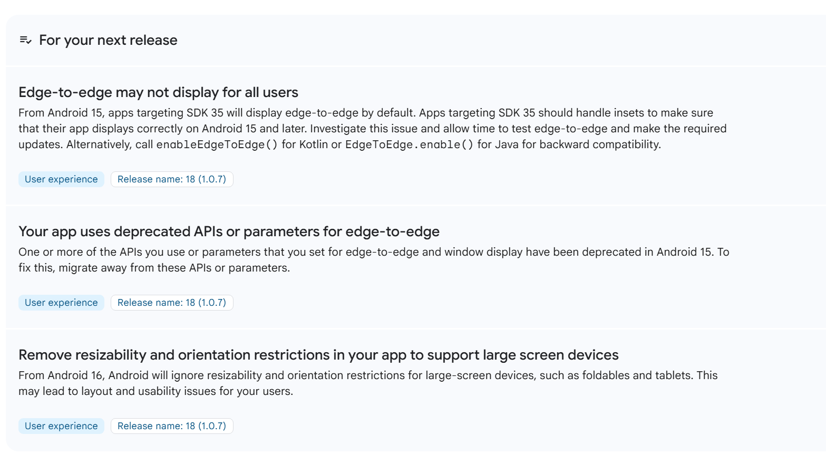
Task: Click the 'For your next release' heading
Action: (x=108, y=40)
